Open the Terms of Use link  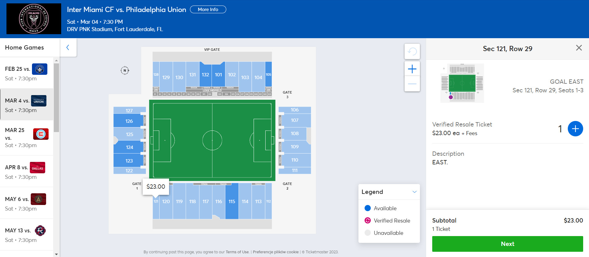(x=237, y=252)
